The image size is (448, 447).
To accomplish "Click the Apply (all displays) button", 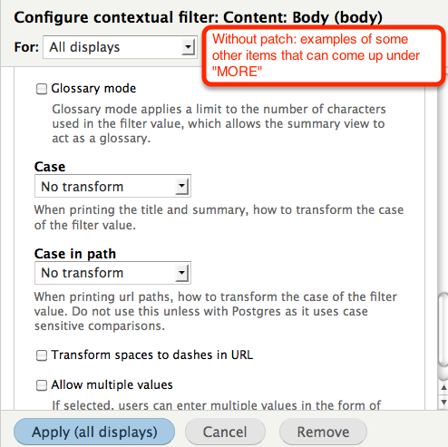I will pos(94,432).
